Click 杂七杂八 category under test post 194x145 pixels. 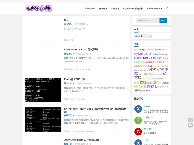point(68,24)
